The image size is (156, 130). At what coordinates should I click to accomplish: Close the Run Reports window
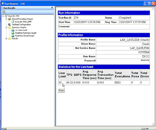[154, 4]
